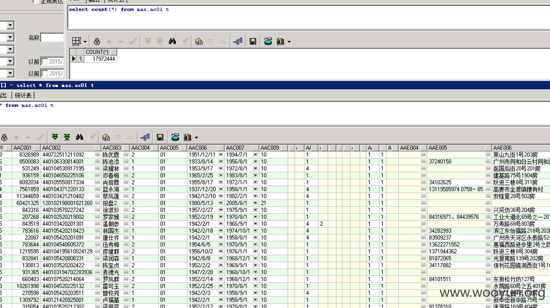Click the blue linked-query tree icon in the lower toolbar
The height and width of the screenshot is (308, 550).
tap(145, 137)
